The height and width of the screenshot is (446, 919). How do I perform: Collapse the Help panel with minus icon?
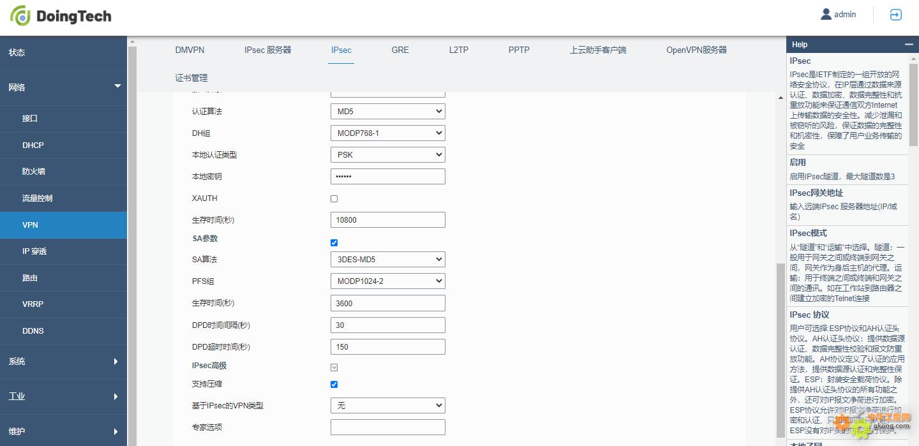pyautogui.click(x=909, y=45)
